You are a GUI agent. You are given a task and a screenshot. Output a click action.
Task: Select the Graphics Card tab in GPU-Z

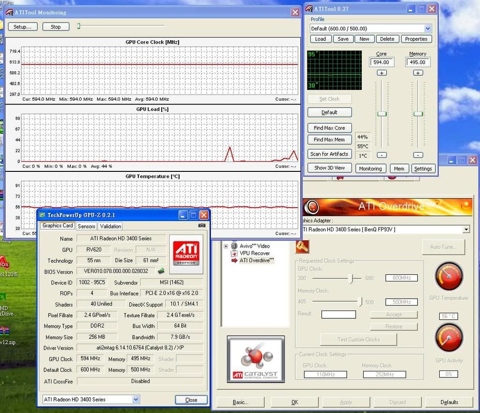pos(58,226)
